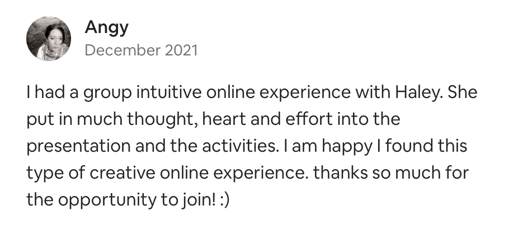The image size is (509, 243).
Task: Click the word 'opportunity' in the last line
Action: (105, 200)
